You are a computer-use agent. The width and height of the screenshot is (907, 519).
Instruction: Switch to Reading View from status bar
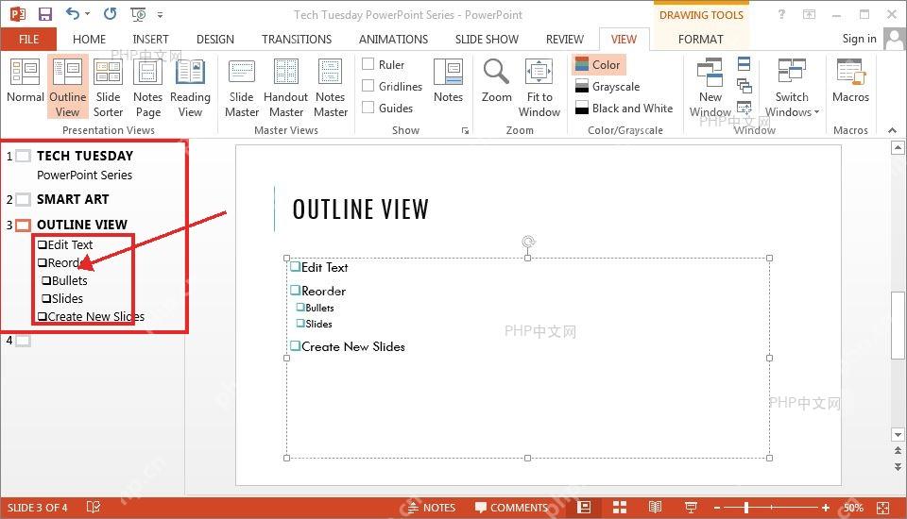pos(655,508)
